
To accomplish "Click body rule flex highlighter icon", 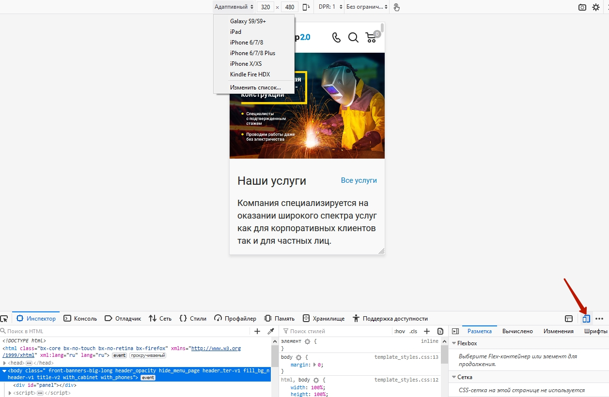I will tap(299, 357).
